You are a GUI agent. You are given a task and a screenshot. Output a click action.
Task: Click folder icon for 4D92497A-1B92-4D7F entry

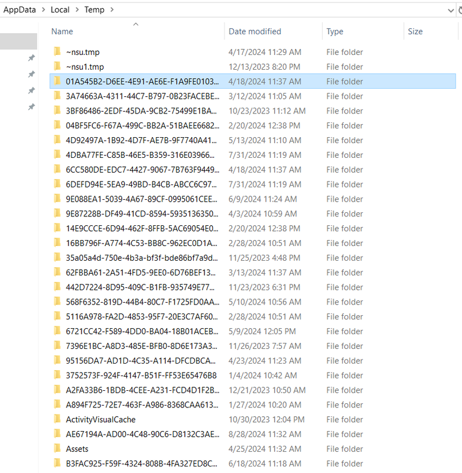tap(57, 140)
